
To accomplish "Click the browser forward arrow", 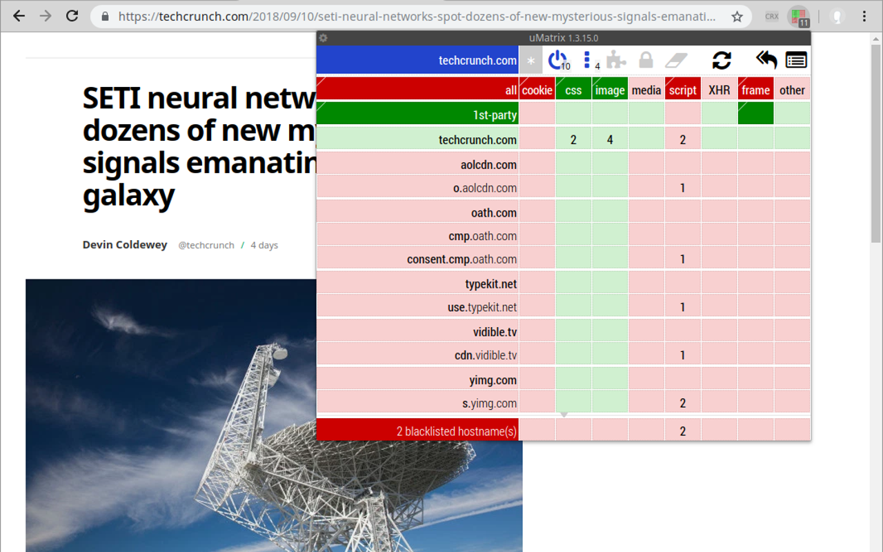I will (46, 16).
